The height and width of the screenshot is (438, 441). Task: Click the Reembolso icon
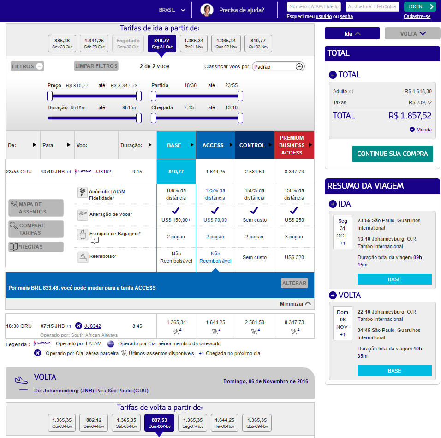83,257
